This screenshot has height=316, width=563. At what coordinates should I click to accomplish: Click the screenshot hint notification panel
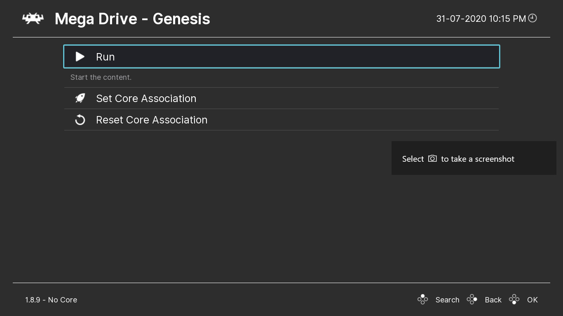click(474, 158)
